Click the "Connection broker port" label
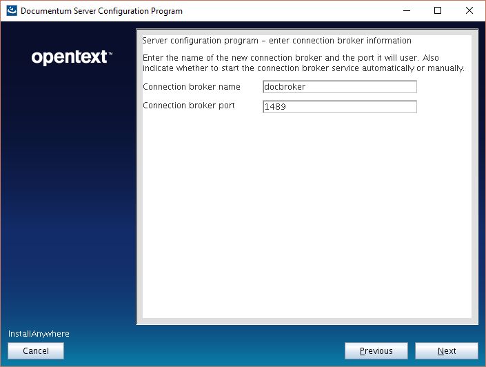The height and width of the screenshot is (367, 486). click(x=188, y=106)
